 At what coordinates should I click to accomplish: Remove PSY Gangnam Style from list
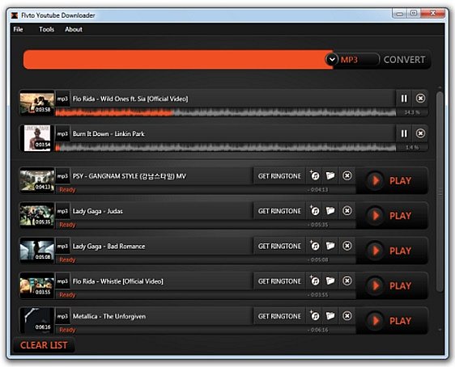[347, 175]
